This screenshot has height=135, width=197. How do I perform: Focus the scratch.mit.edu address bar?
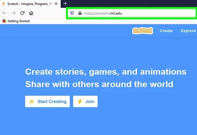coord(132,13)
